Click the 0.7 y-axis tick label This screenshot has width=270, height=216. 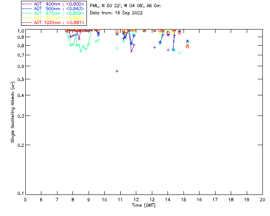[21, 55]
